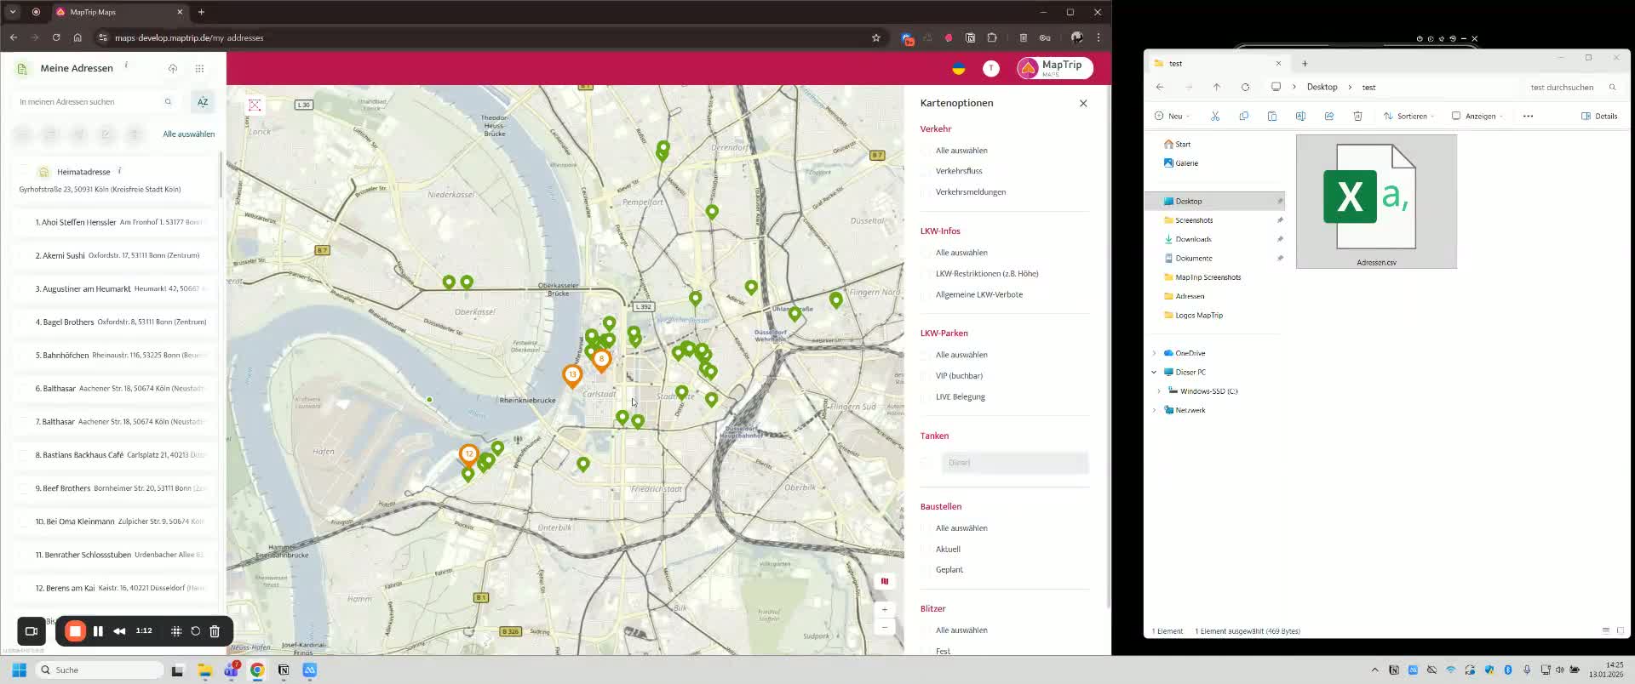
Task: Collapse the Dieser PC tree node
Action: (x=1155, y=372)
